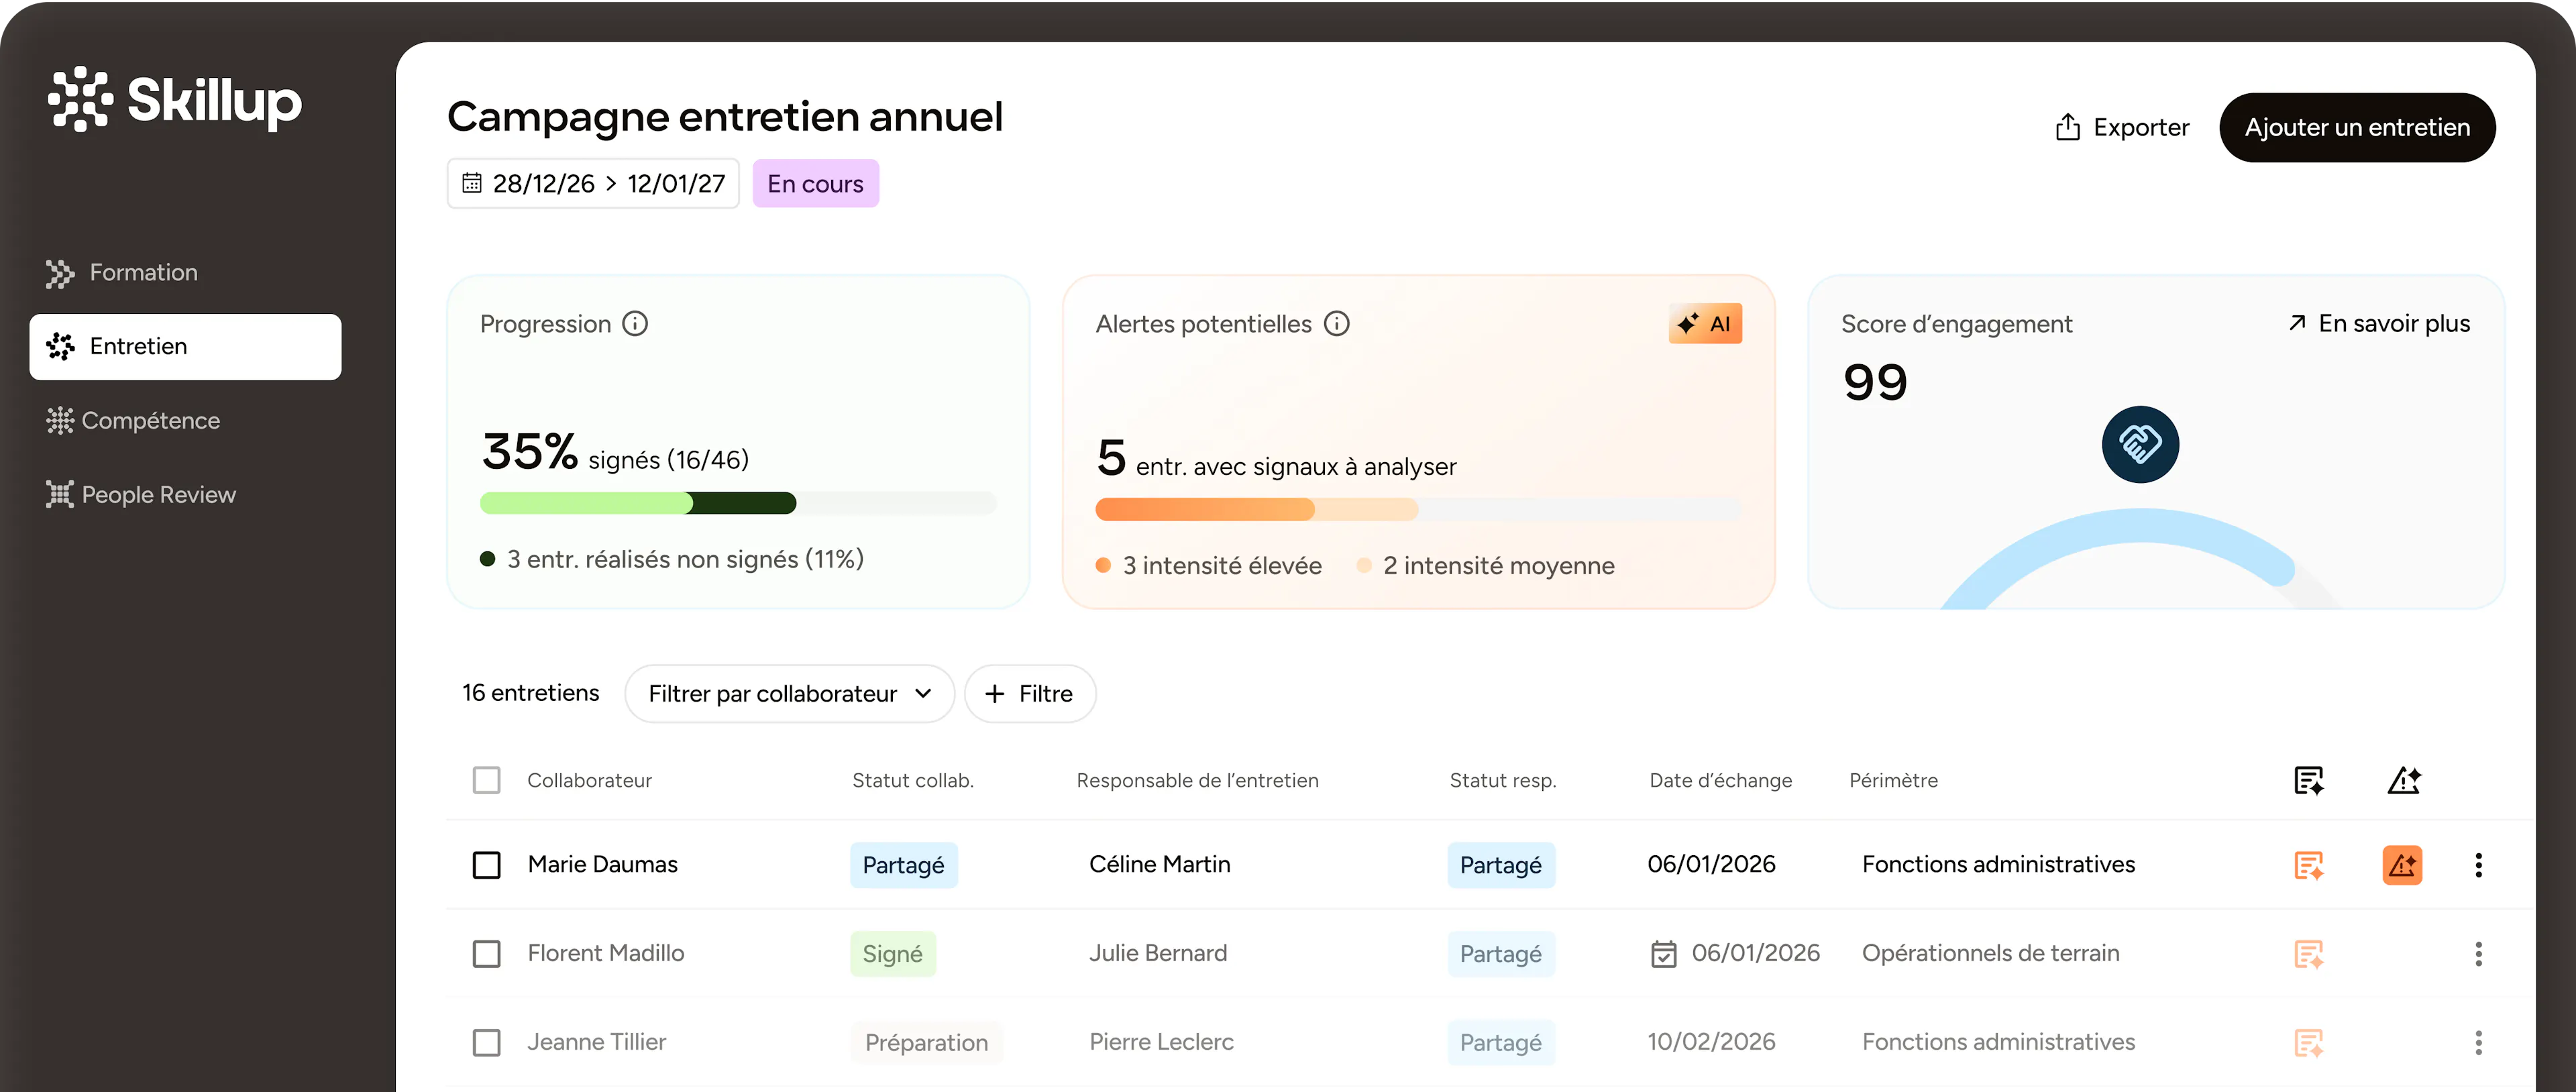The width and height of the screenshot is (2576, 1092).
Task: Click Ajouter un entretien button
Action: (2357, 128)
